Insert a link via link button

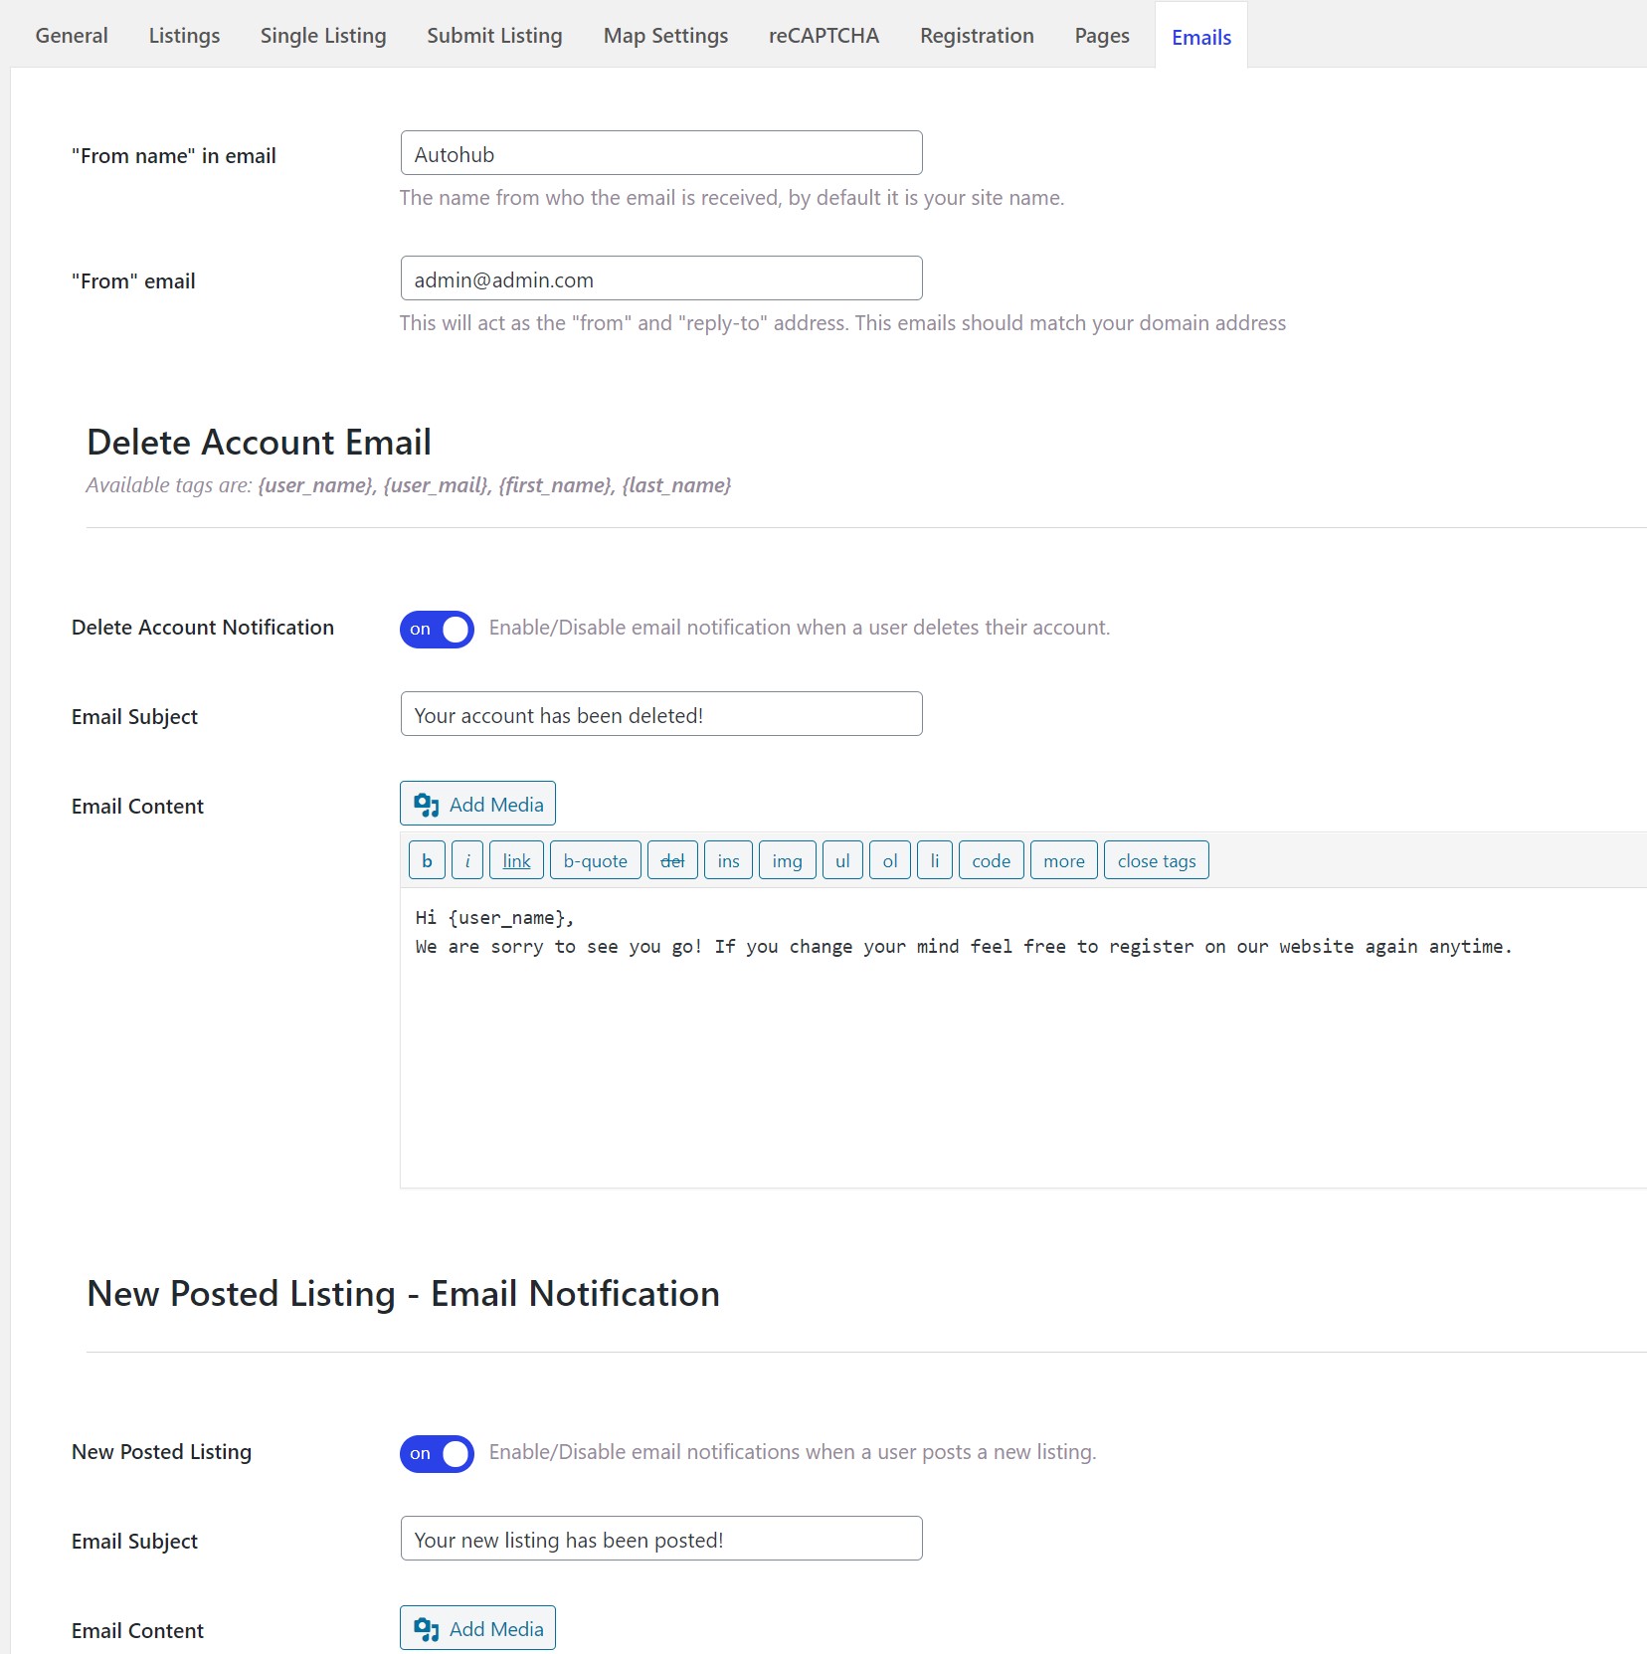[x=516, y=860]
